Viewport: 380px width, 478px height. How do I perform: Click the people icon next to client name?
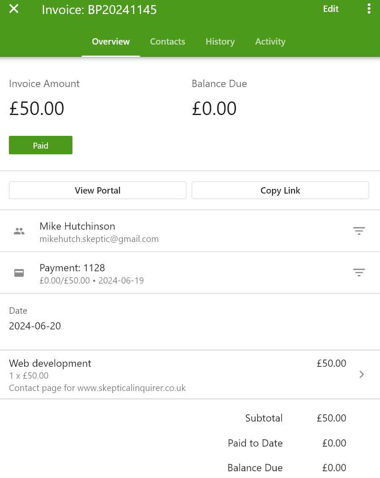19,231
